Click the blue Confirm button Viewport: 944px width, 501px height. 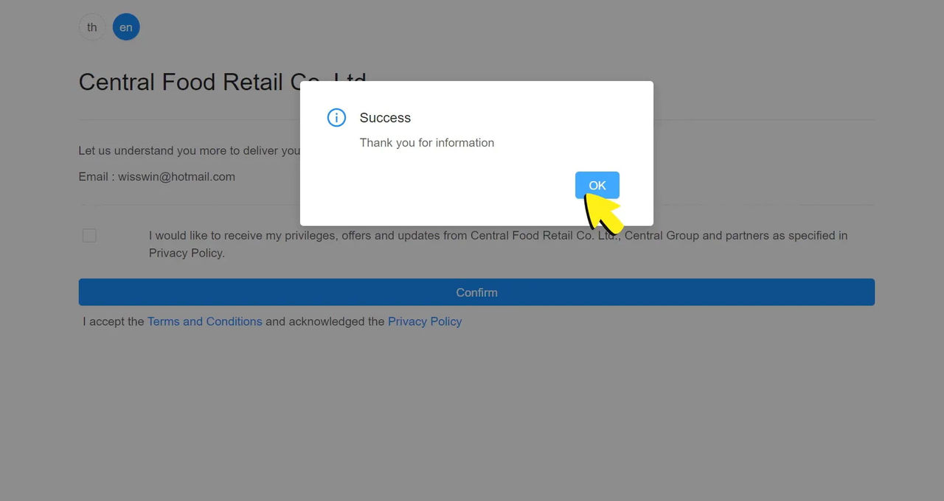(x=476, y=292)
